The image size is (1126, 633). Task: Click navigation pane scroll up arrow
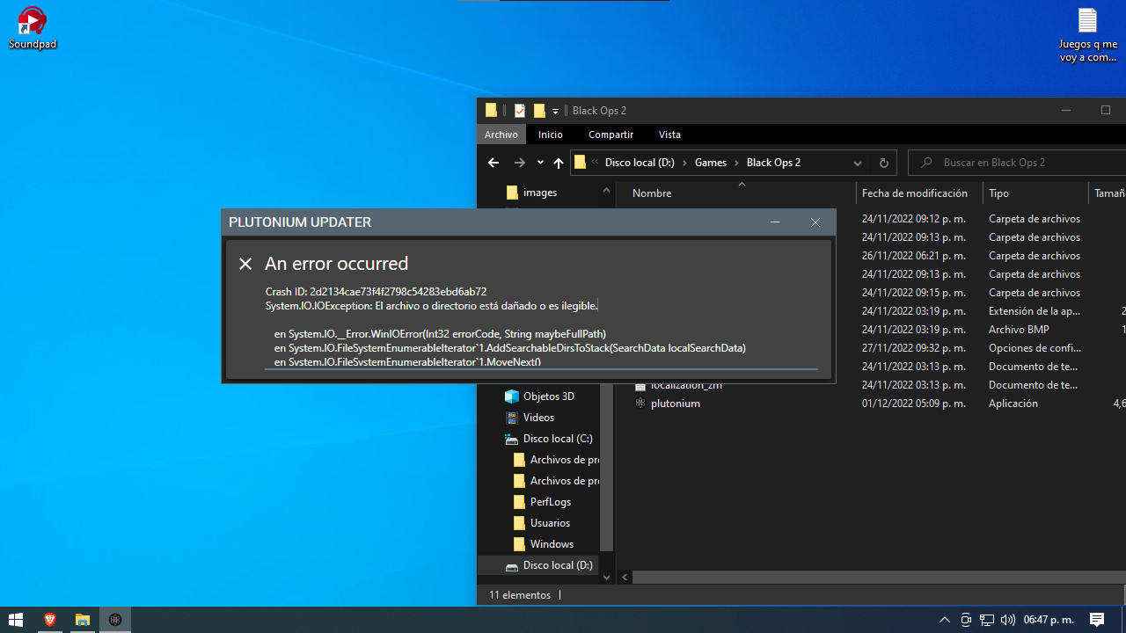(606, 191)
